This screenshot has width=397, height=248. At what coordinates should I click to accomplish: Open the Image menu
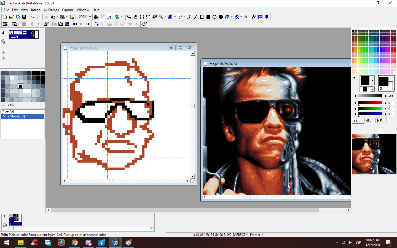[x=36, y=10]
